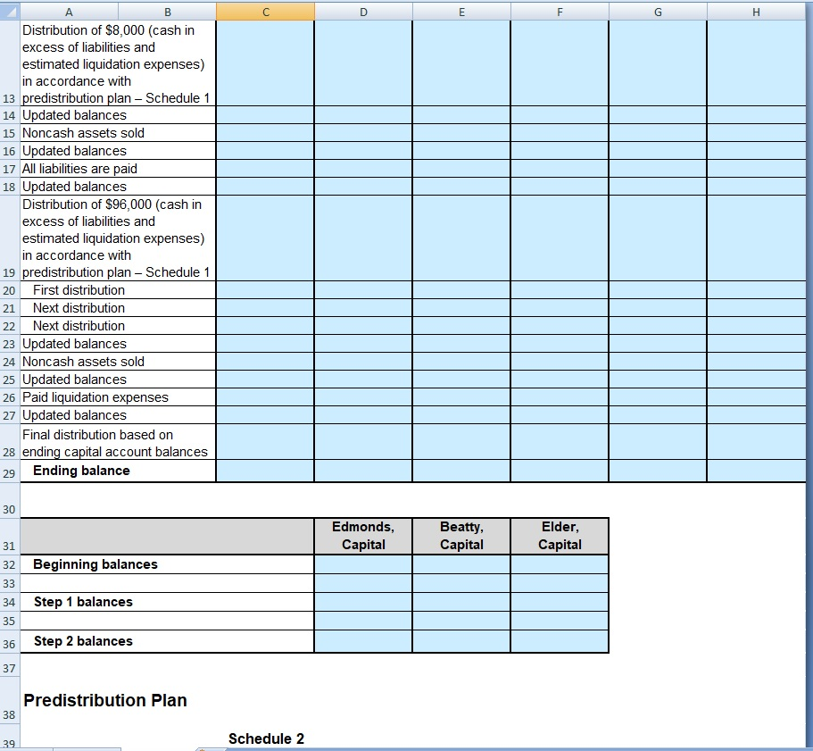Click 'Updated balances' in row 14
This screenshot has height=751, width=813.
click(118, 115)
